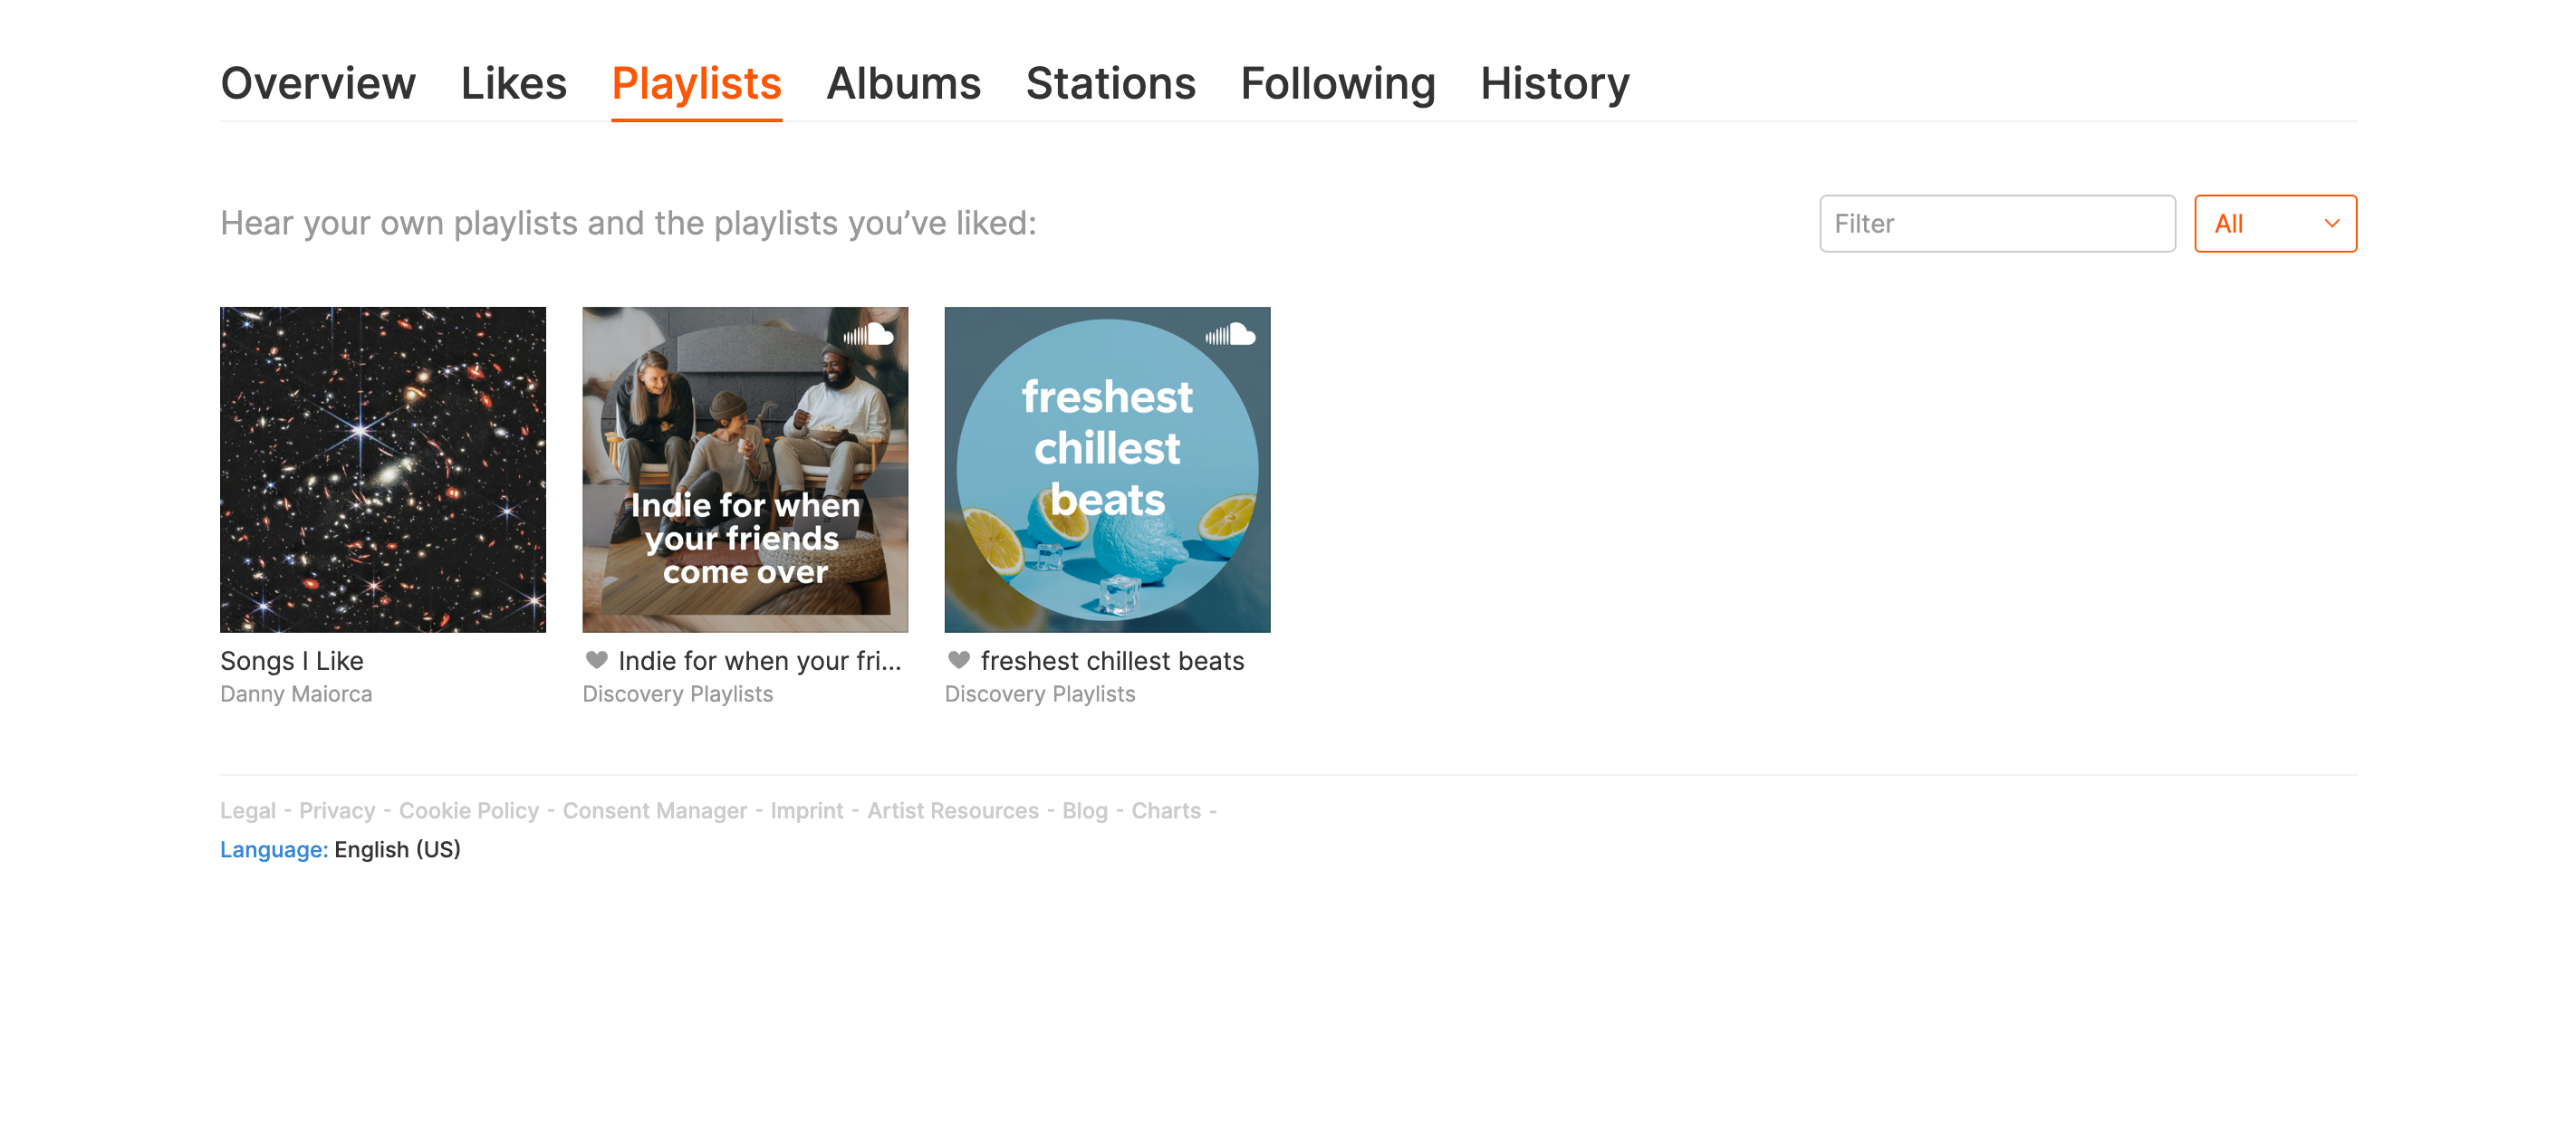
Task: Click the dropdown chevron arrow next to All
Action: (2331, 224)
